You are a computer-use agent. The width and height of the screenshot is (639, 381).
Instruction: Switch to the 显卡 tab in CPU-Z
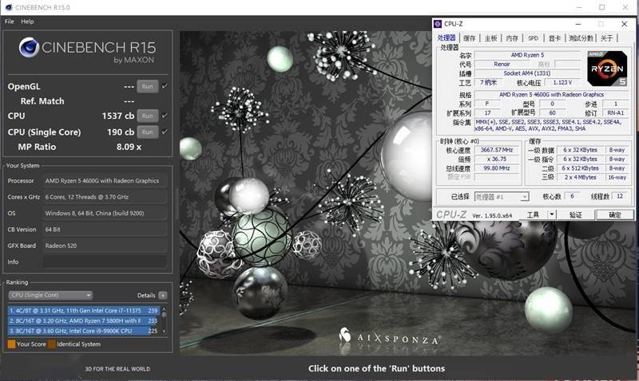click(x=554, y=38)
